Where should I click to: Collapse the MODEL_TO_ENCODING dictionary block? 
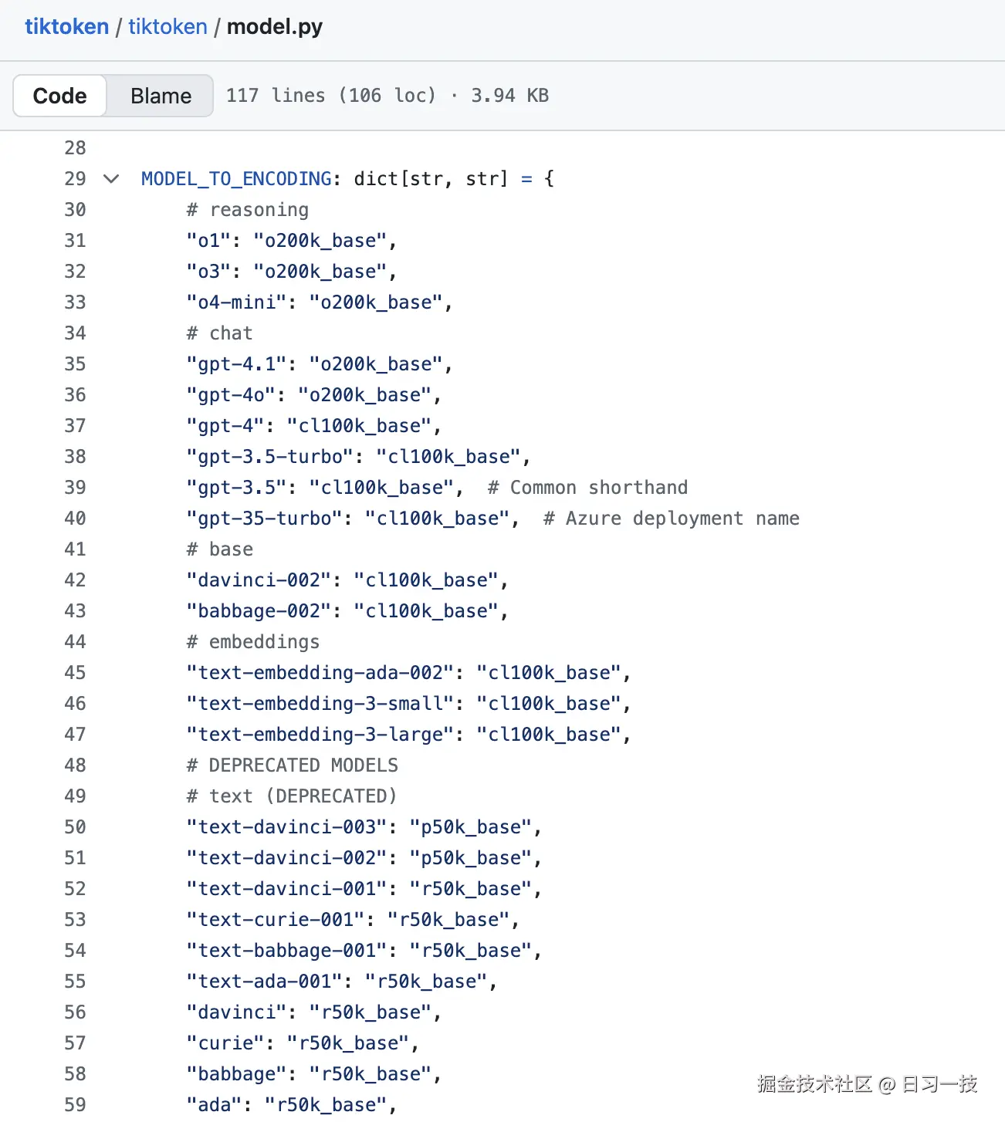pyautogui.click(x=111, y=178)
